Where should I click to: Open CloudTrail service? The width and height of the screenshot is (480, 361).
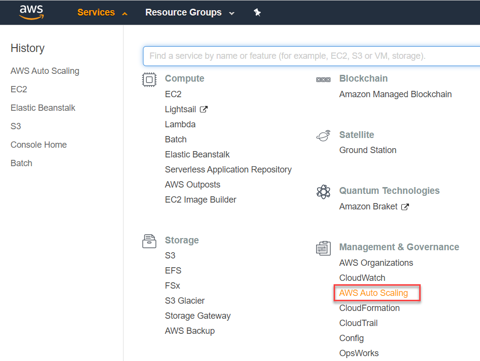click(x=358, y=323)
